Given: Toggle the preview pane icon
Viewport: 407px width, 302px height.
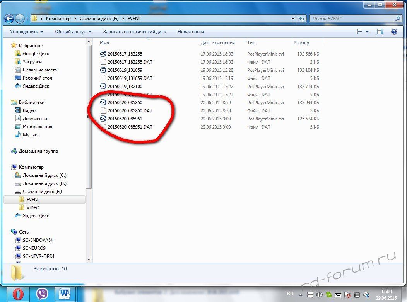Looking at the screenshot, I should tap(380, 32).
